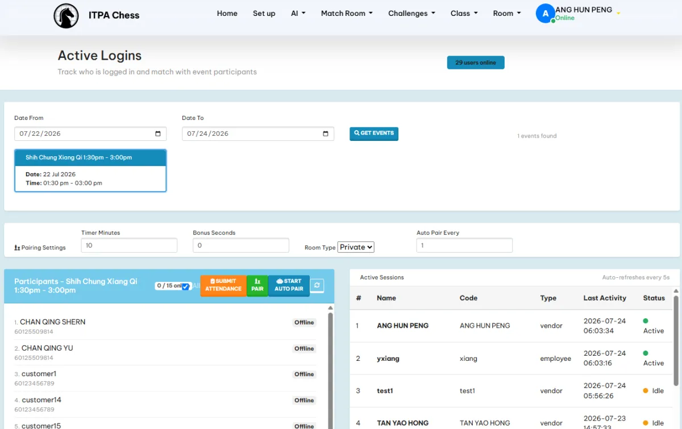Click the Status column header

click(654, 298)
